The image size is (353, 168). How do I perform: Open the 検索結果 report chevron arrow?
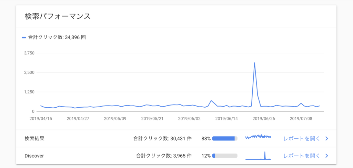coord(327,138)
